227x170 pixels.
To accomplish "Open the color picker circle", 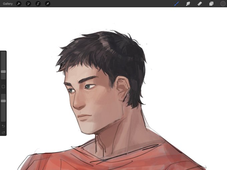I will pos(223,4).
